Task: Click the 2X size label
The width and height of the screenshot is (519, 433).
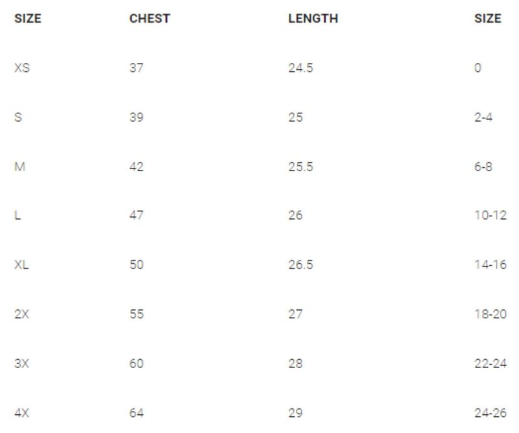Action: pyautogui.click(x=21, y=314)
